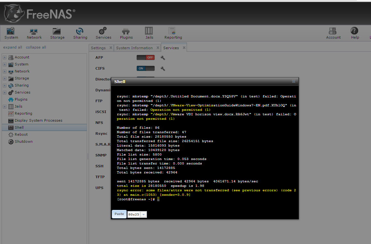
Task: Click the Sharing toolbar icon
Action: click(x=80, y=33)
